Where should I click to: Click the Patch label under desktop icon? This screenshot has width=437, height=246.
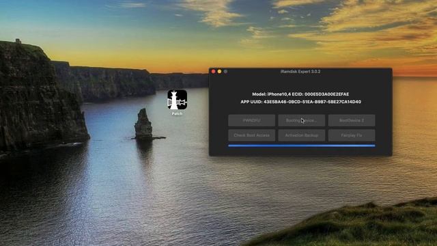click(177, 114)
